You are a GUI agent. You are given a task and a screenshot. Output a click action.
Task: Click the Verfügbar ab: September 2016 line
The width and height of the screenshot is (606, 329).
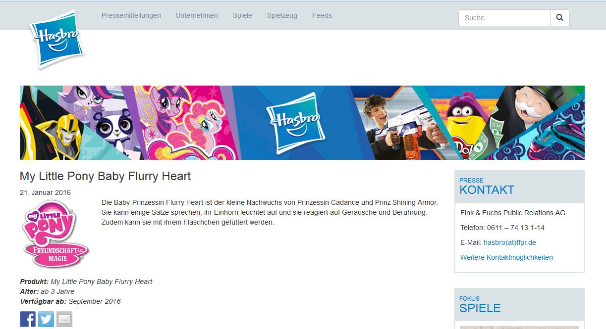tap(70, 301)
